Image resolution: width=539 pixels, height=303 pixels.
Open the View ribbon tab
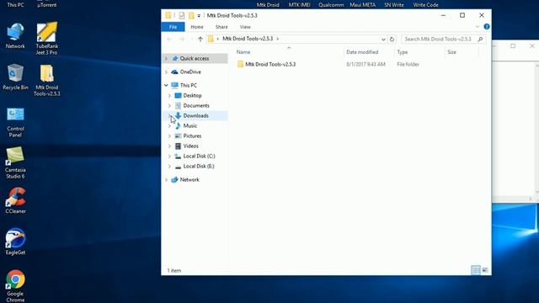[x=245, y=27]
